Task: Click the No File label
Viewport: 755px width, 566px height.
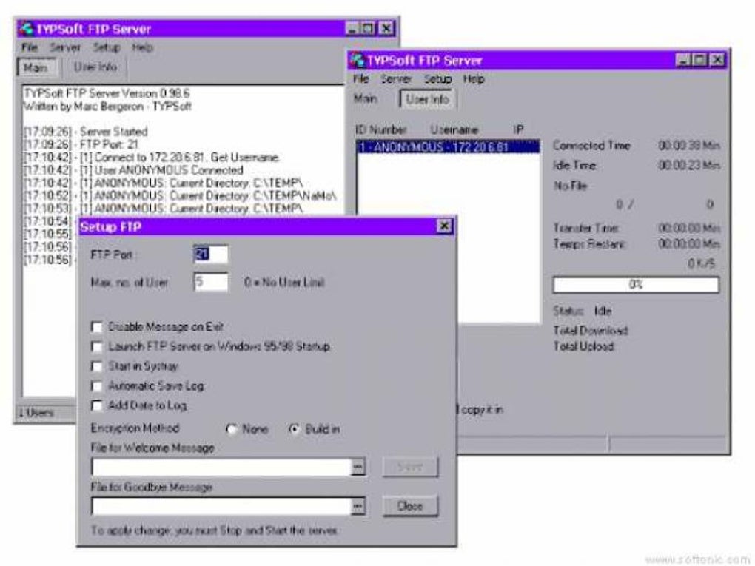Action: (570, 186)
